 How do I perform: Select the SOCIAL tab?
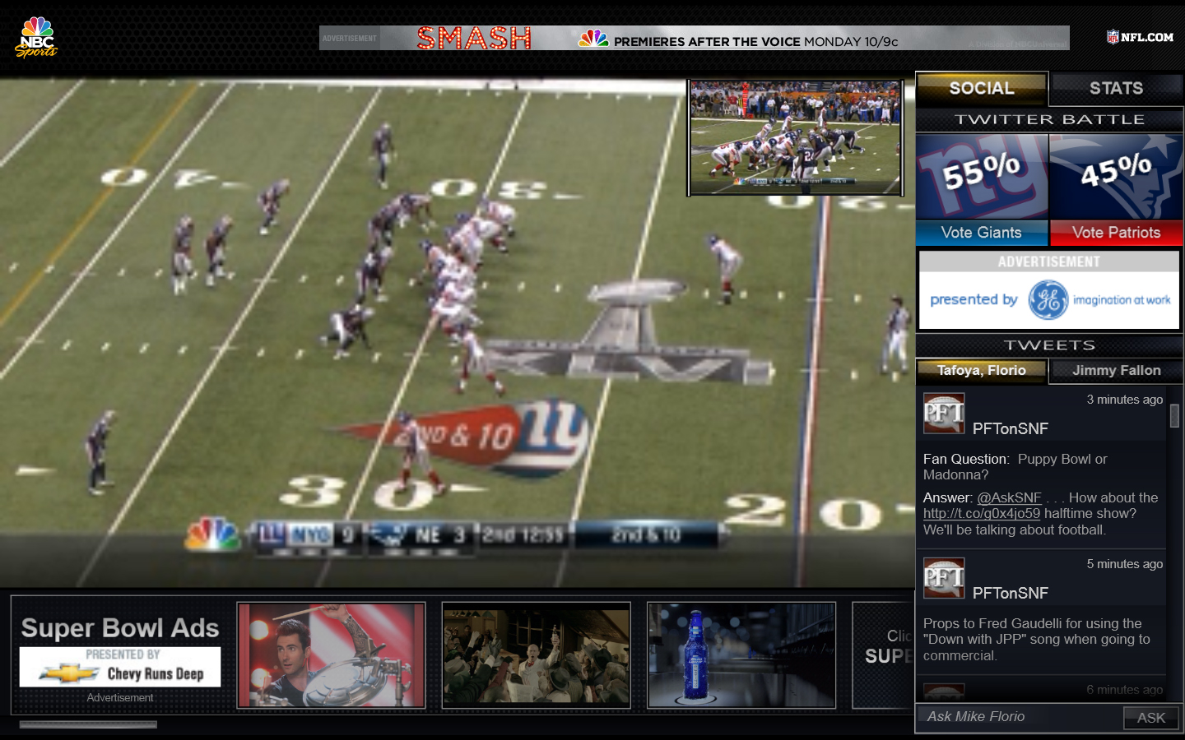(981, 88)
